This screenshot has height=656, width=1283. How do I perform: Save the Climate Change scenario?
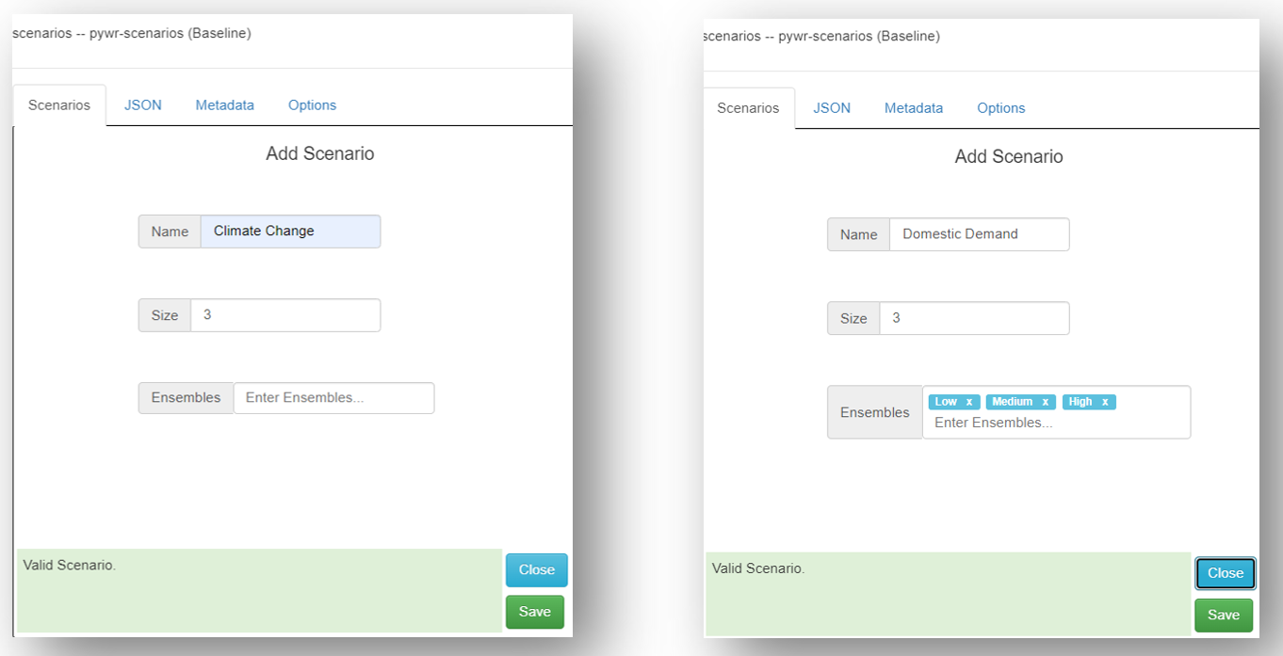[534, 612]
